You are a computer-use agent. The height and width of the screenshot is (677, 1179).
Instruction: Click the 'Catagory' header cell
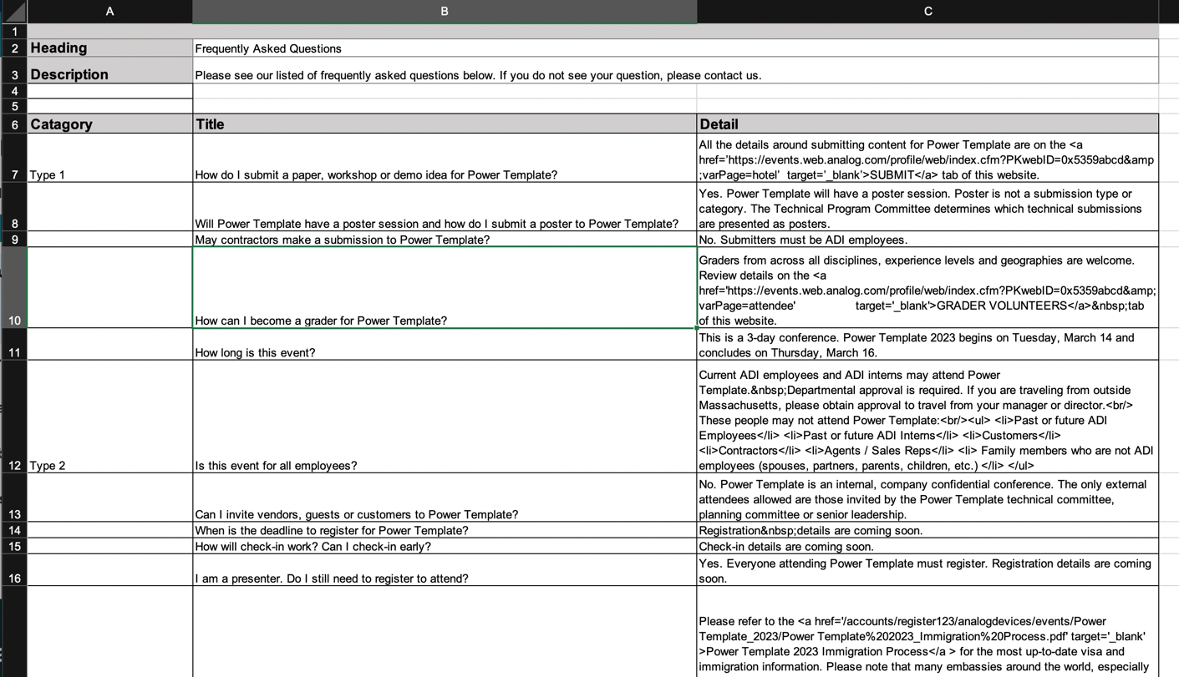109,124
